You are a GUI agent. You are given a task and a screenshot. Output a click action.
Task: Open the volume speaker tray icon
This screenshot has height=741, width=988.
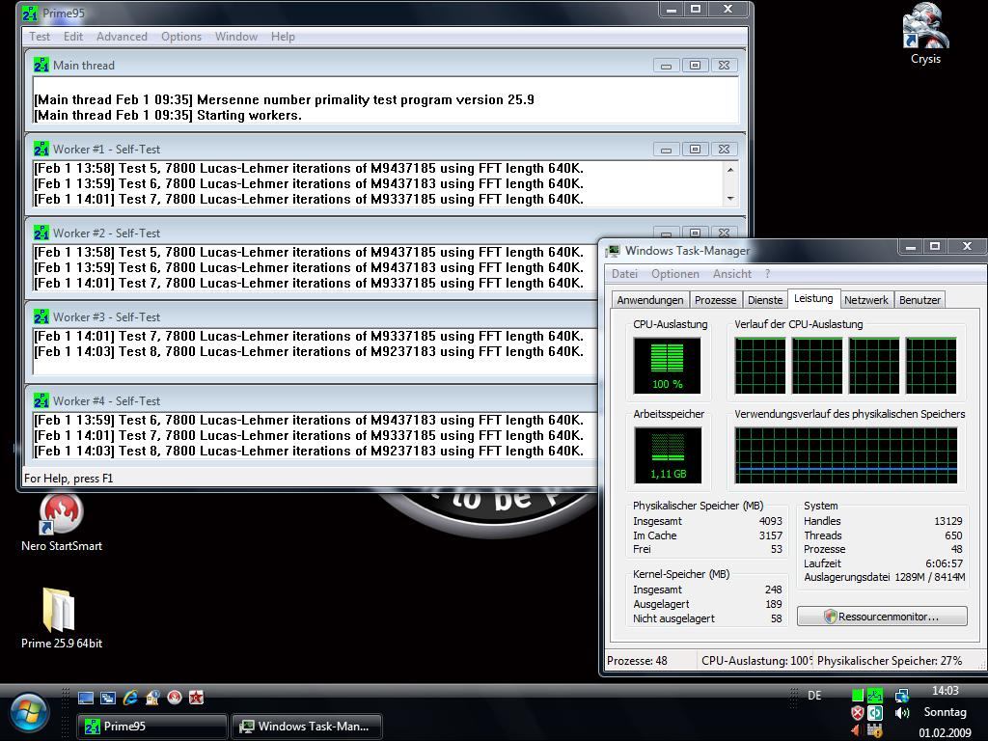[x=902, y=713]
